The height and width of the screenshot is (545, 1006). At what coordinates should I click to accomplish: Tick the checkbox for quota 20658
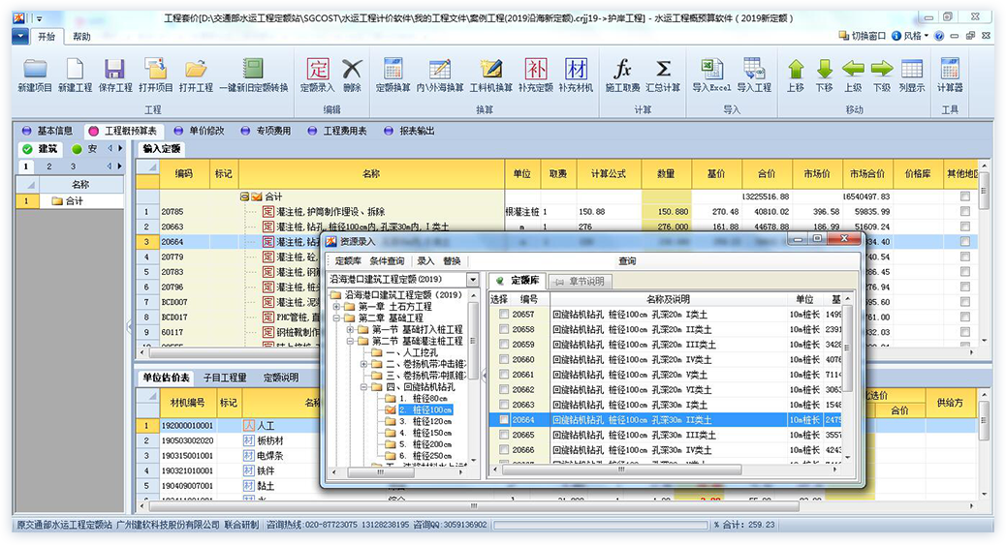pos(504,329)
